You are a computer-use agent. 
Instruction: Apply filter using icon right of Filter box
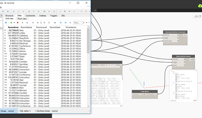click(x=84, y=23)
